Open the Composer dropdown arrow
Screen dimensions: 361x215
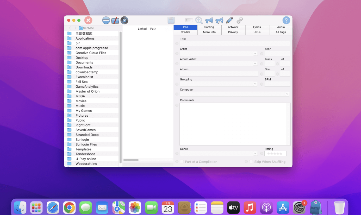pyautogui.click(x=287, y=94)
